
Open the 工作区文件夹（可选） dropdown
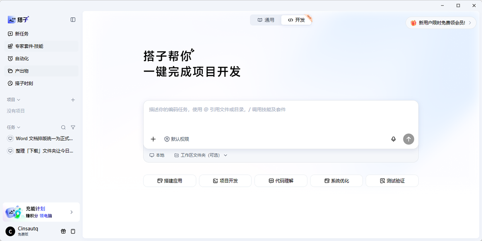(201, 155)
